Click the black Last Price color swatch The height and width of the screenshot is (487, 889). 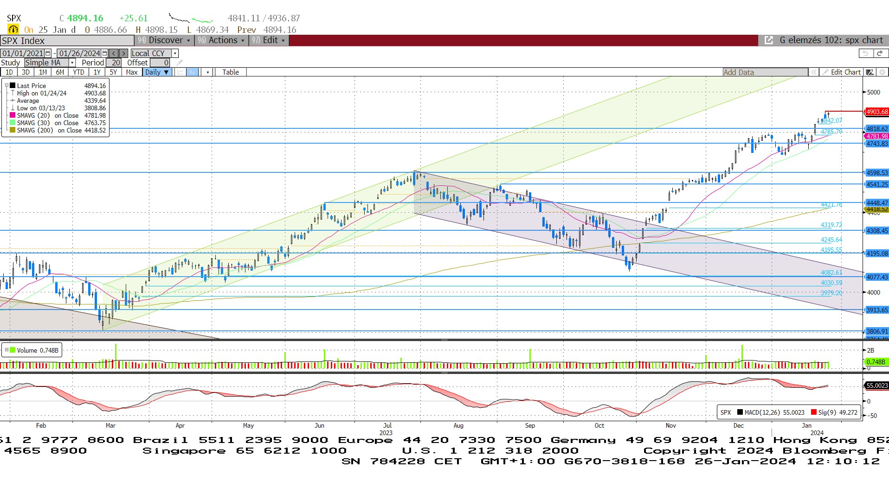pos(13,85)
